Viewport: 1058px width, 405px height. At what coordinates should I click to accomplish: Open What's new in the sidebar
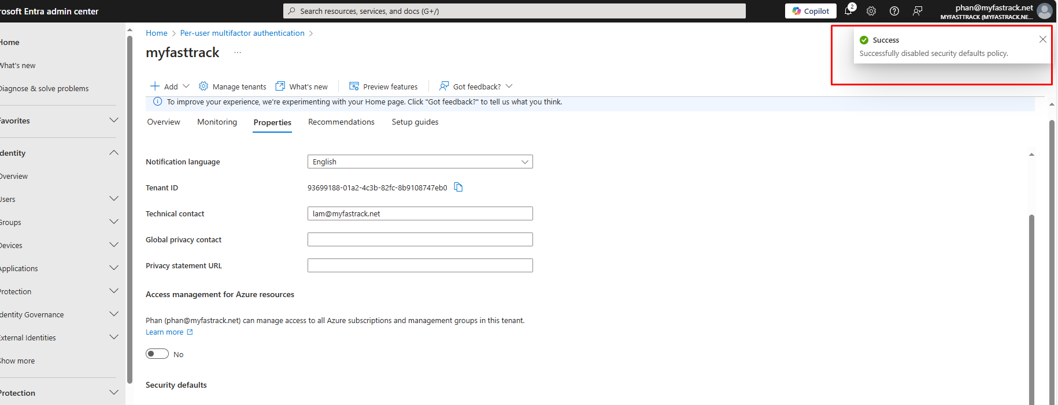pos(18,65)
